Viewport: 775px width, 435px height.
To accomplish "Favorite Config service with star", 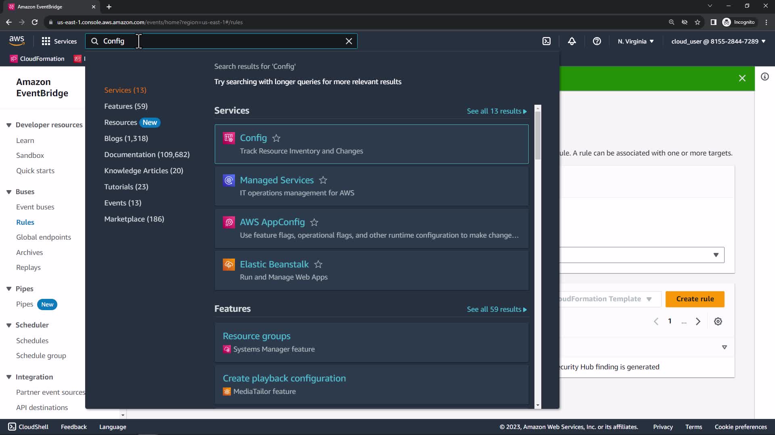I will 276,138.
